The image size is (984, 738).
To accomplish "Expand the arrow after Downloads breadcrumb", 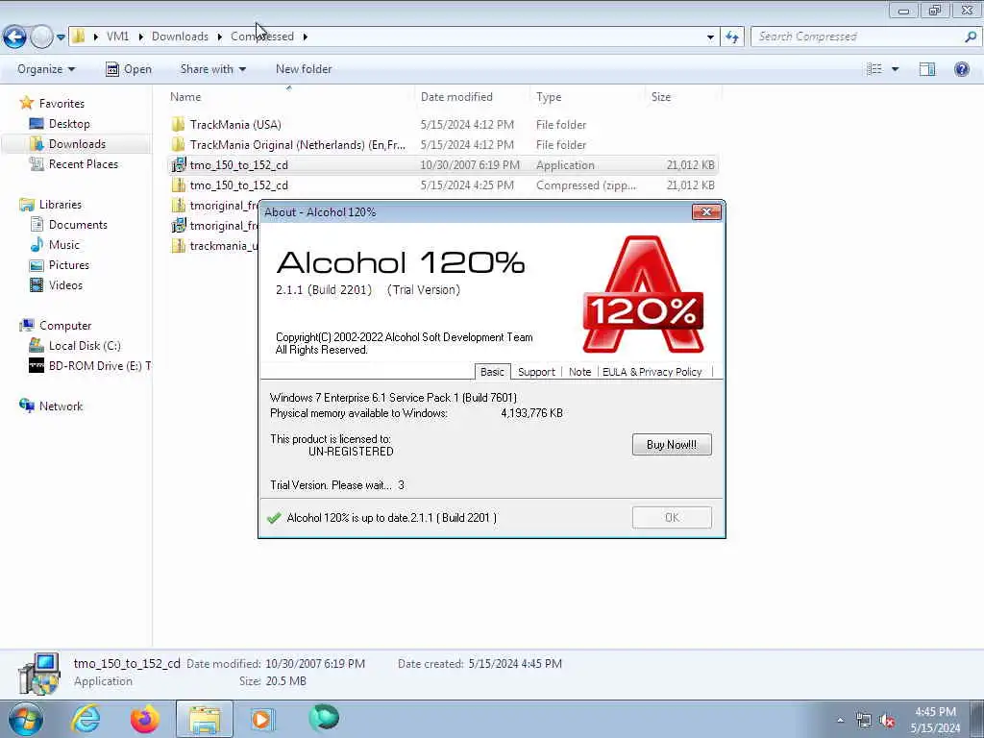I will pyautogui.click(x=220, y=37).
